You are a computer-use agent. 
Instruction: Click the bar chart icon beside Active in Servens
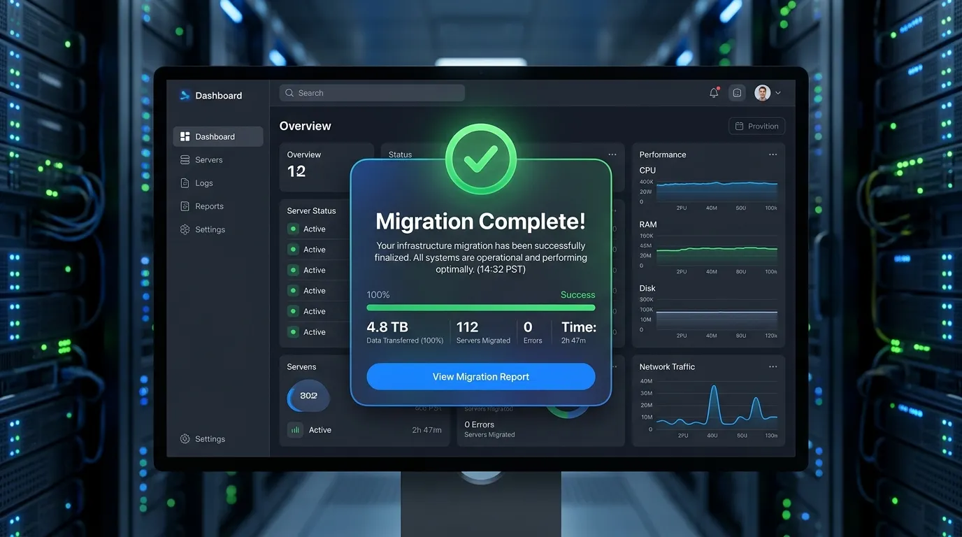pyautogui.click(x=295, y=430)
